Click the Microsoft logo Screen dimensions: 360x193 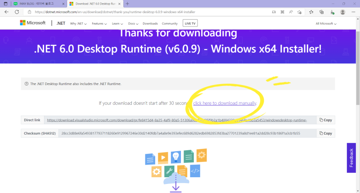point(33,23)
